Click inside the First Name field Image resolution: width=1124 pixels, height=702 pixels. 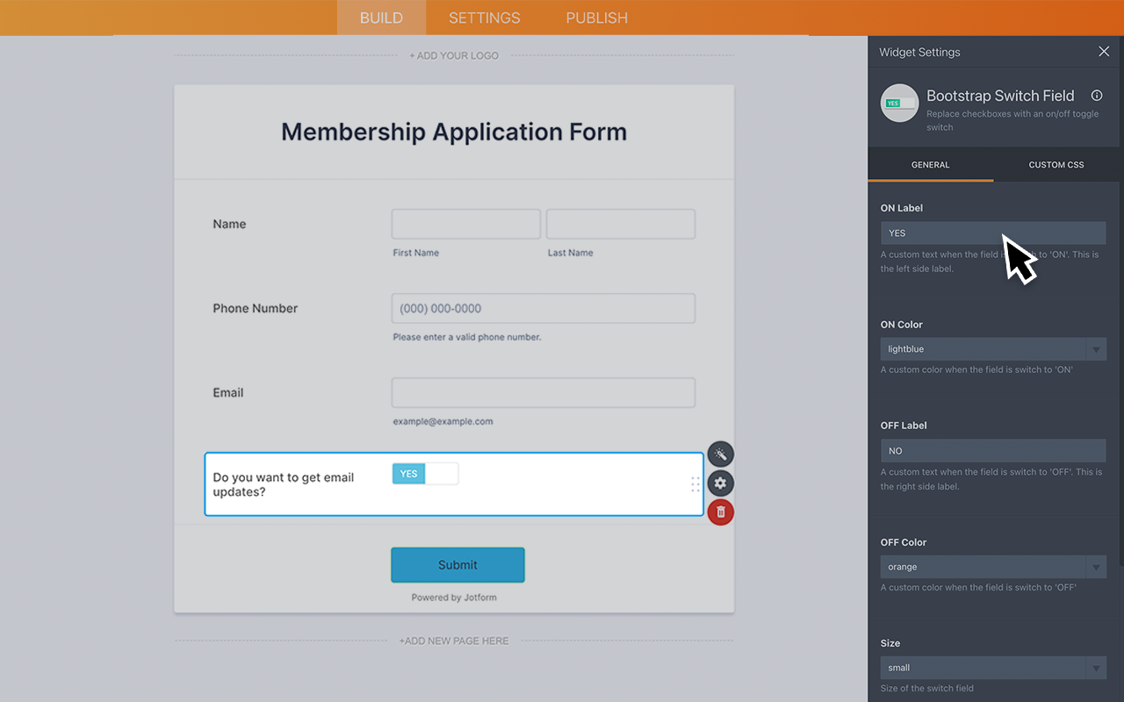coord(465,224)
